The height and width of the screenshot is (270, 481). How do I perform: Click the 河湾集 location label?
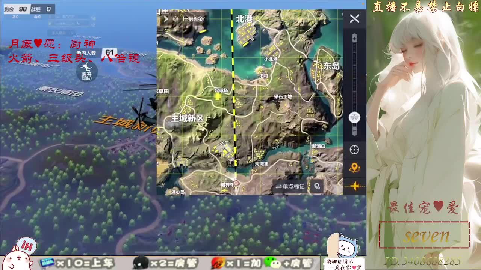click(x=262, y=164)
